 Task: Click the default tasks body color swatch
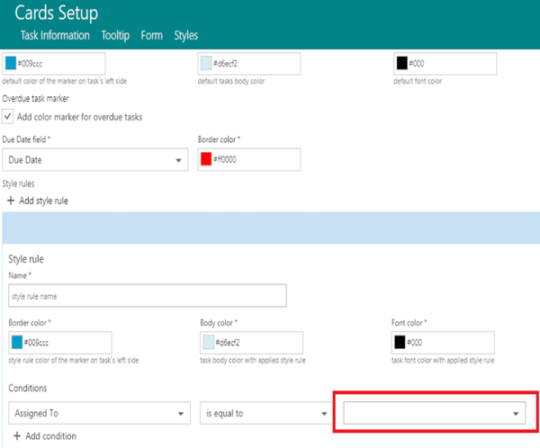click(206, 63)
